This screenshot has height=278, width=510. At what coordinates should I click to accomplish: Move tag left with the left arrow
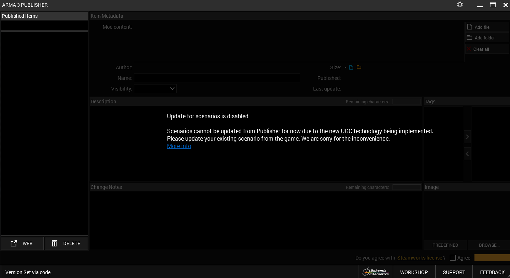coord(467,154)
